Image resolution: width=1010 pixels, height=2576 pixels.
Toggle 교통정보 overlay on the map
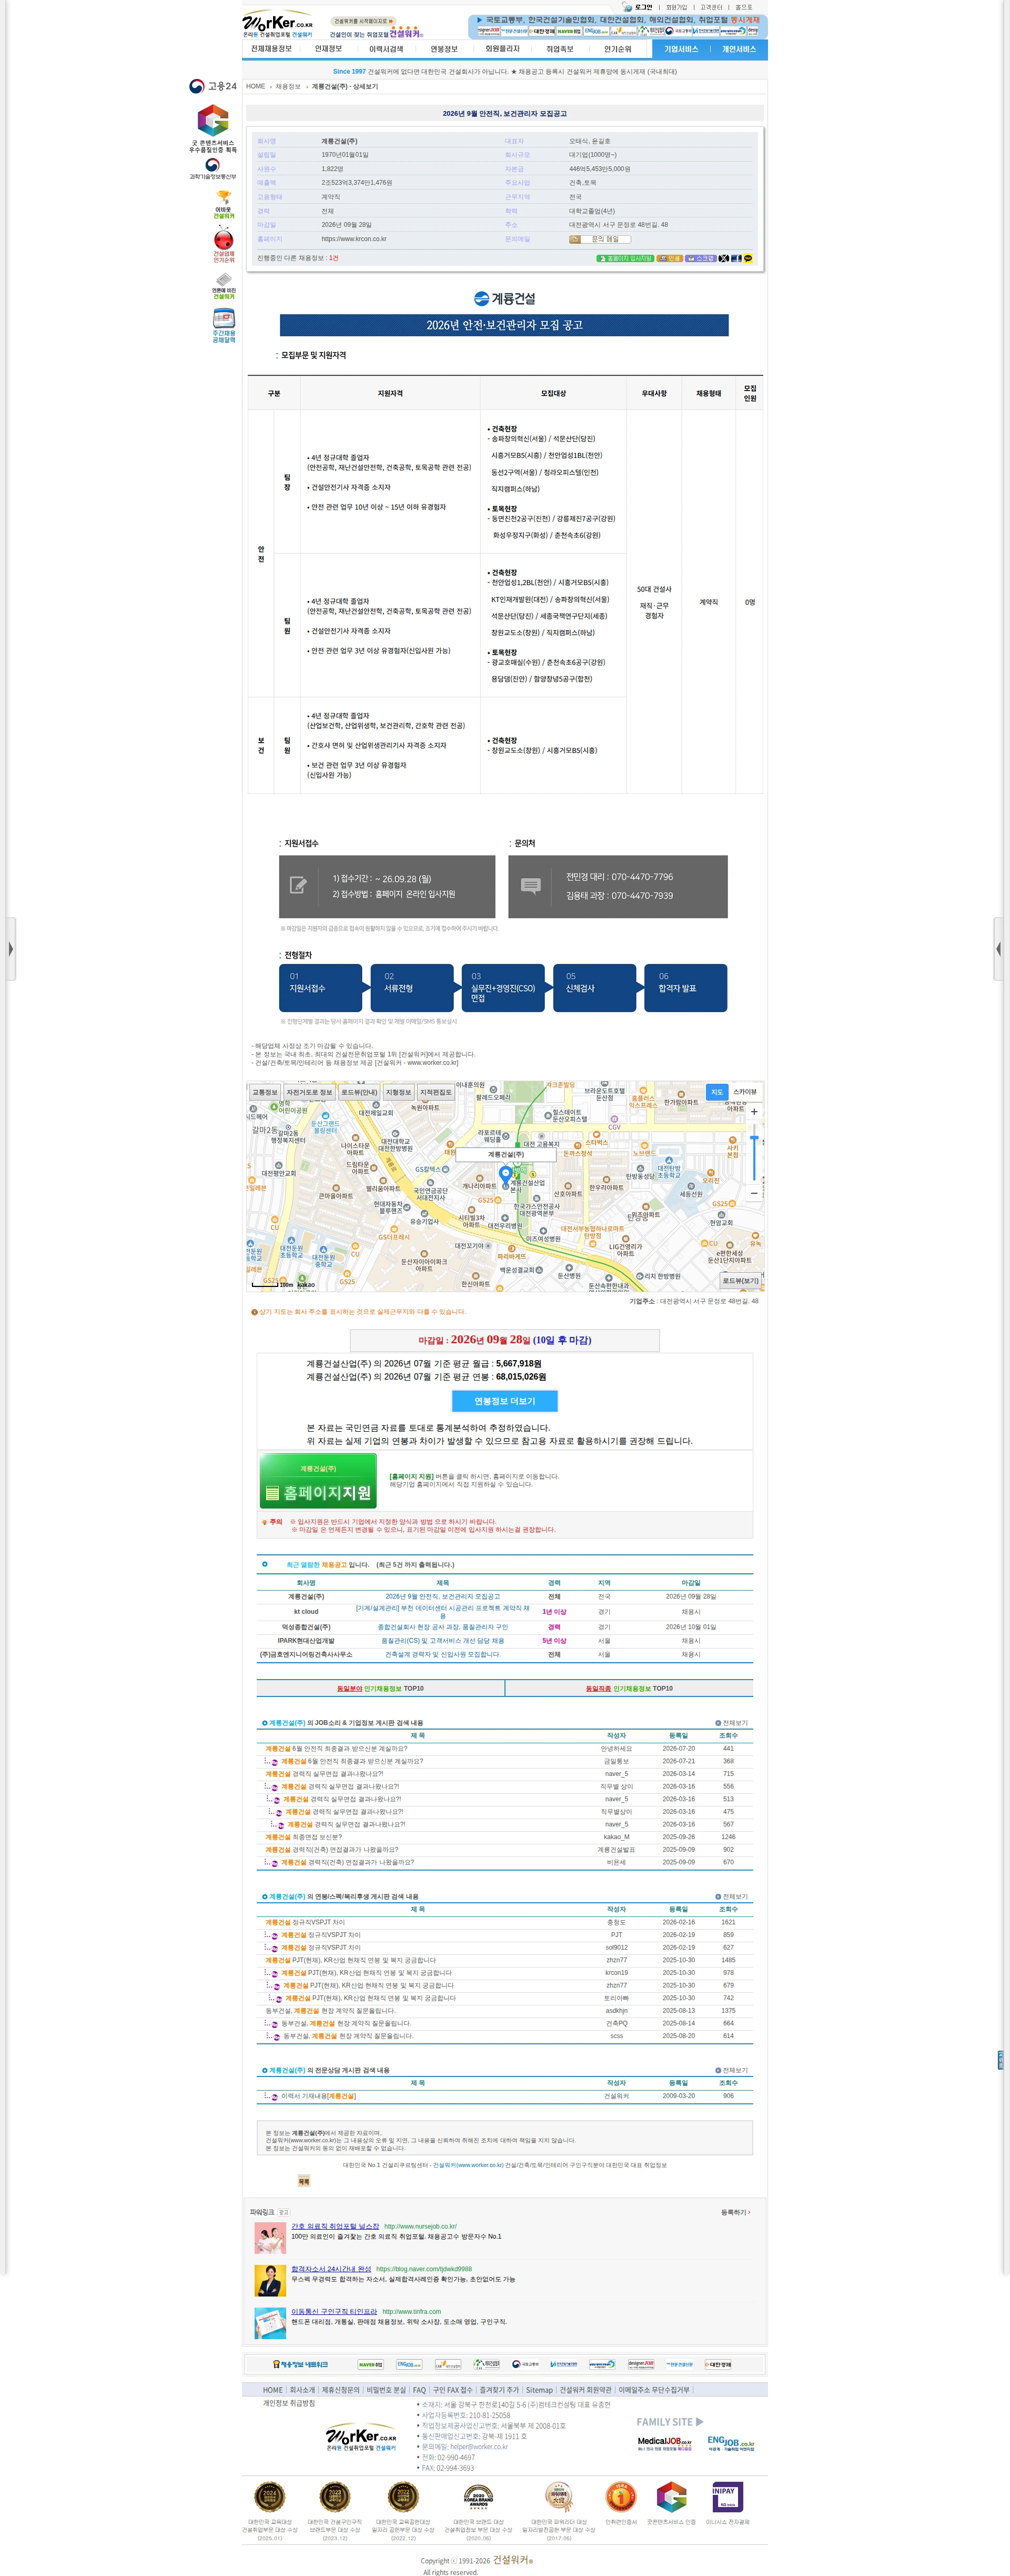(265, 1092)
